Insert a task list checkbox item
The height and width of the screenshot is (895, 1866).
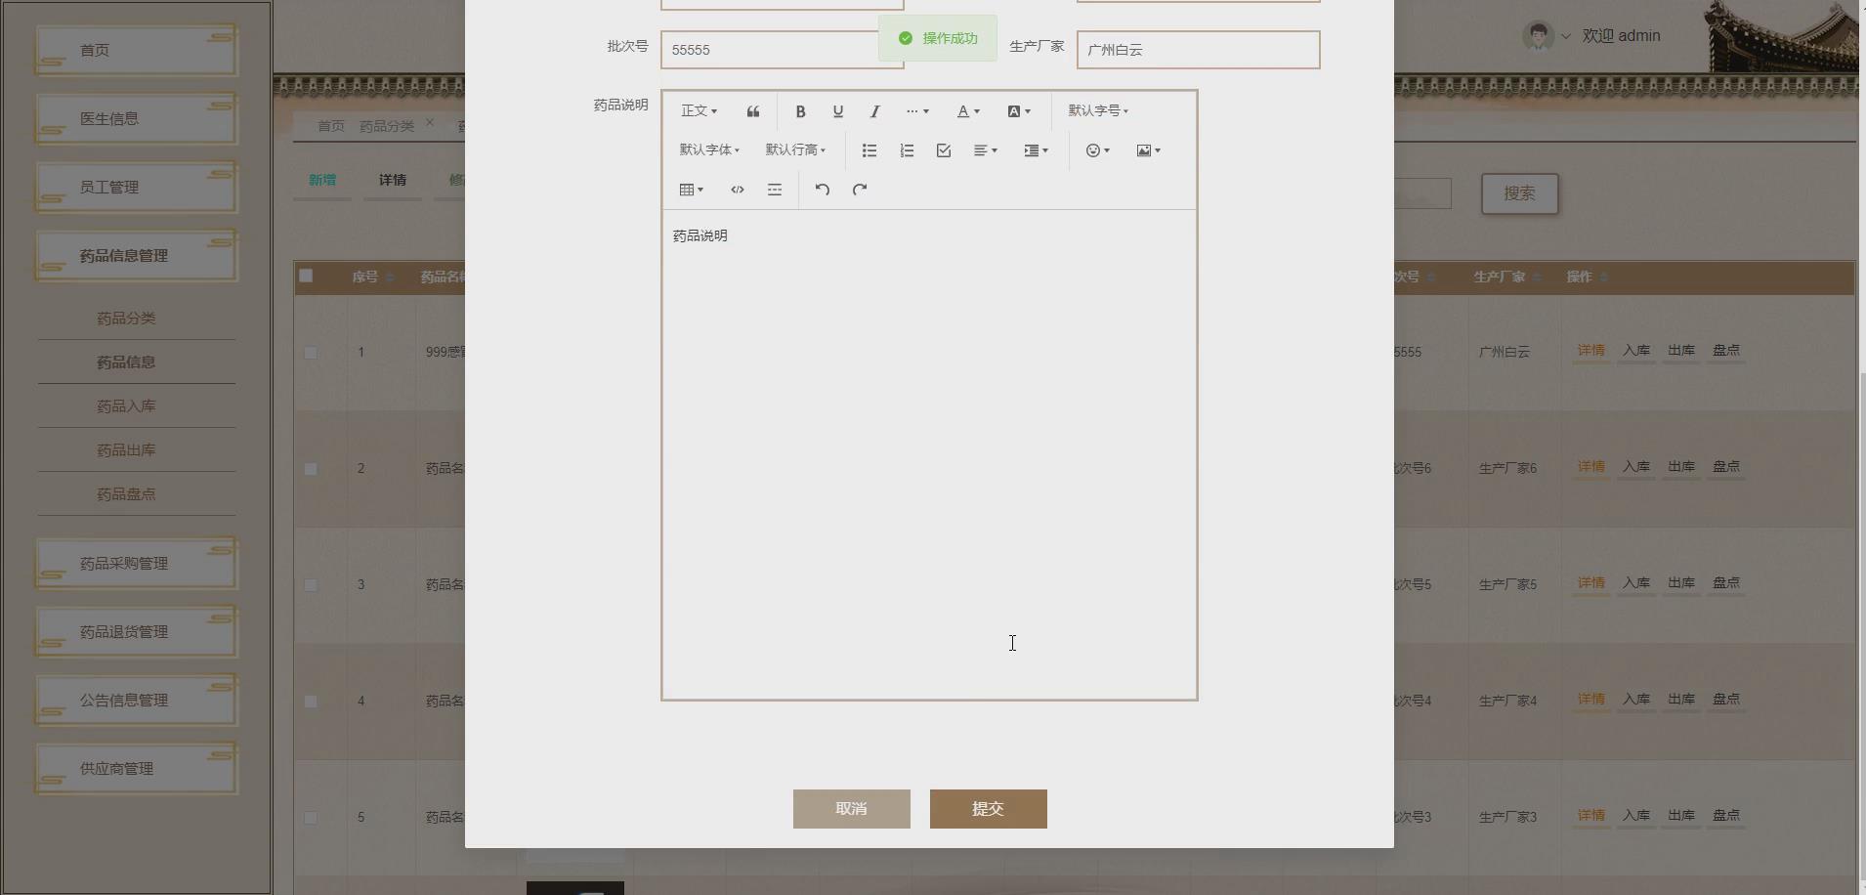tap(942, 149)
